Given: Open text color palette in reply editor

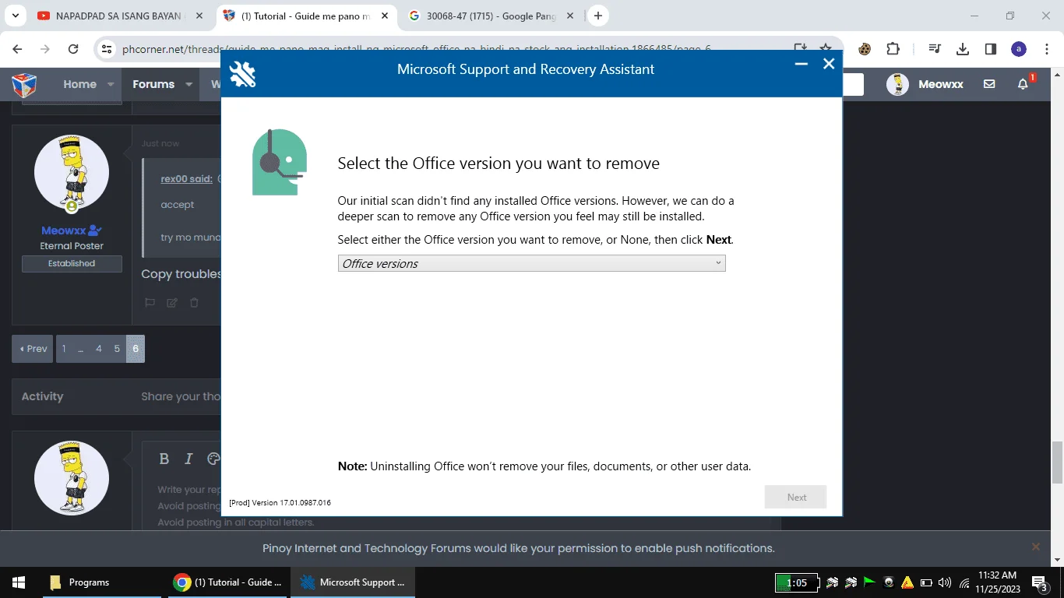Looking at the screenshot, I should pos(213,459).
